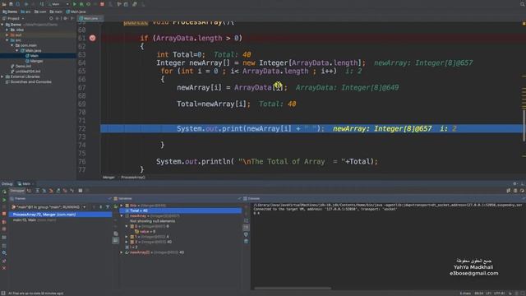Toggle soft wrap in the console

click(x=246, y=220)
